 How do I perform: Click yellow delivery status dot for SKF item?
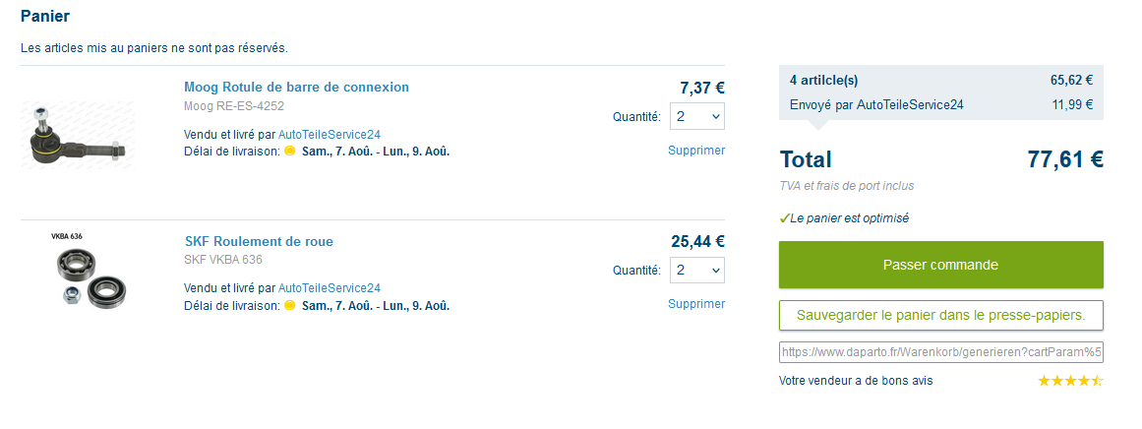click(290, 306)
